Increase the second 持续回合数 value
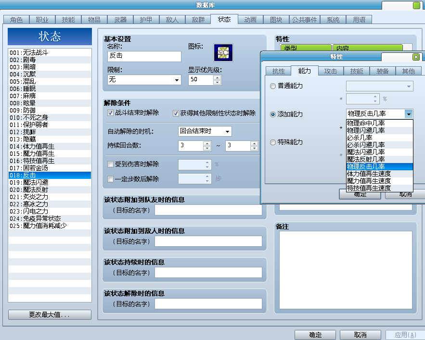The image size is (425, 340). point(254,143)
